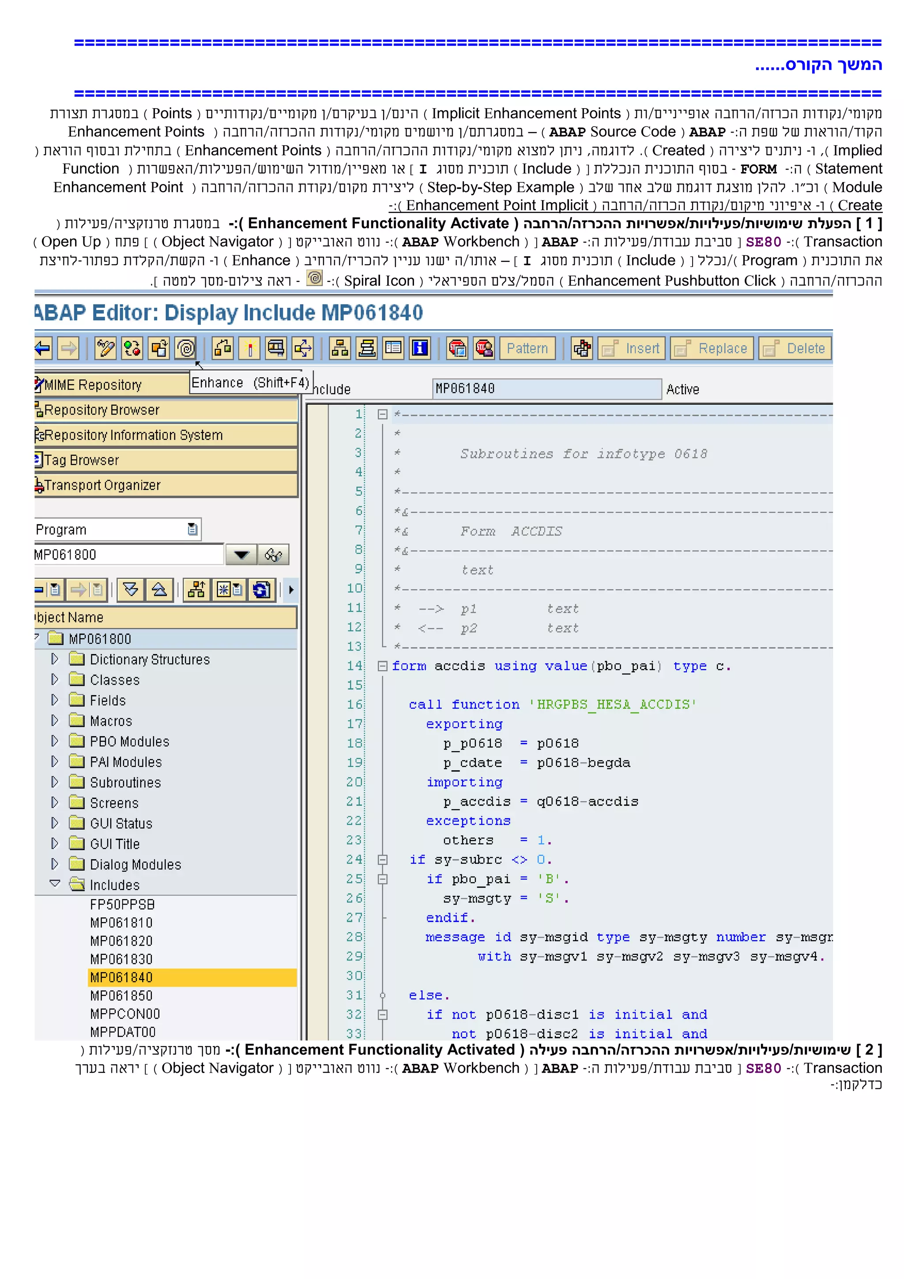Click the Replace button in toolbar

pos(712,349)
